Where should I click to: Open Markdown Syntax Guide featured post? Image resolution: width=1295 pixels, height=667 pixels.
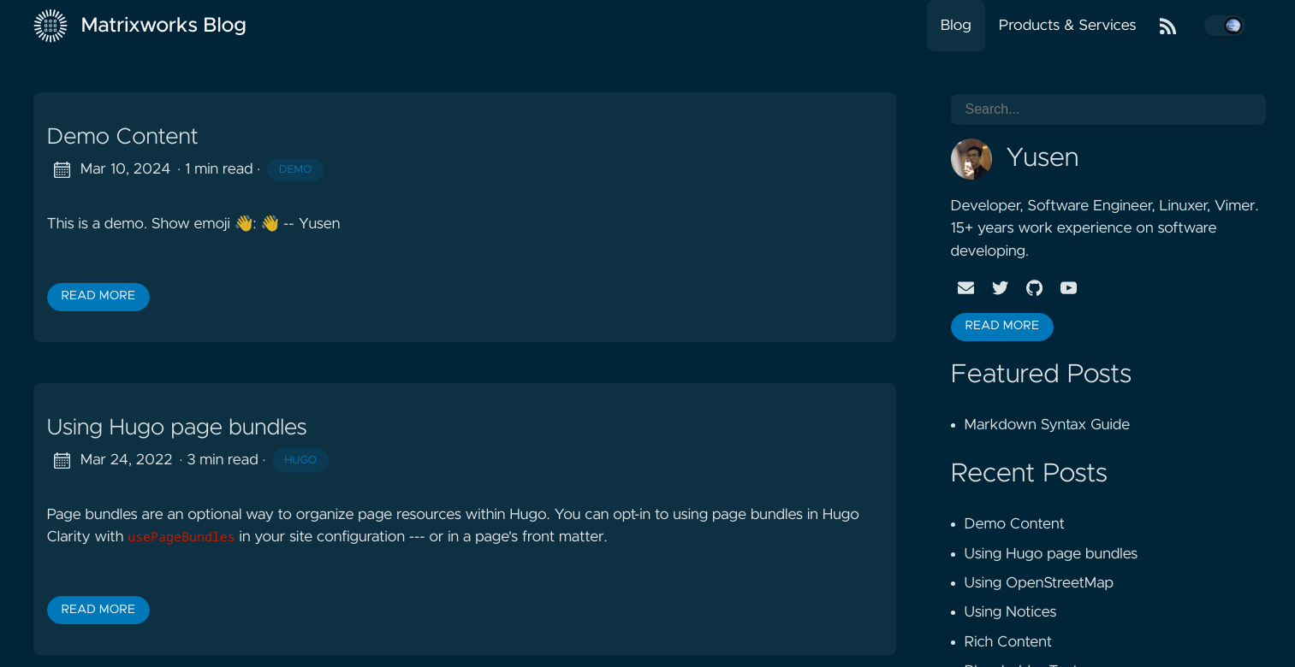1047,425
